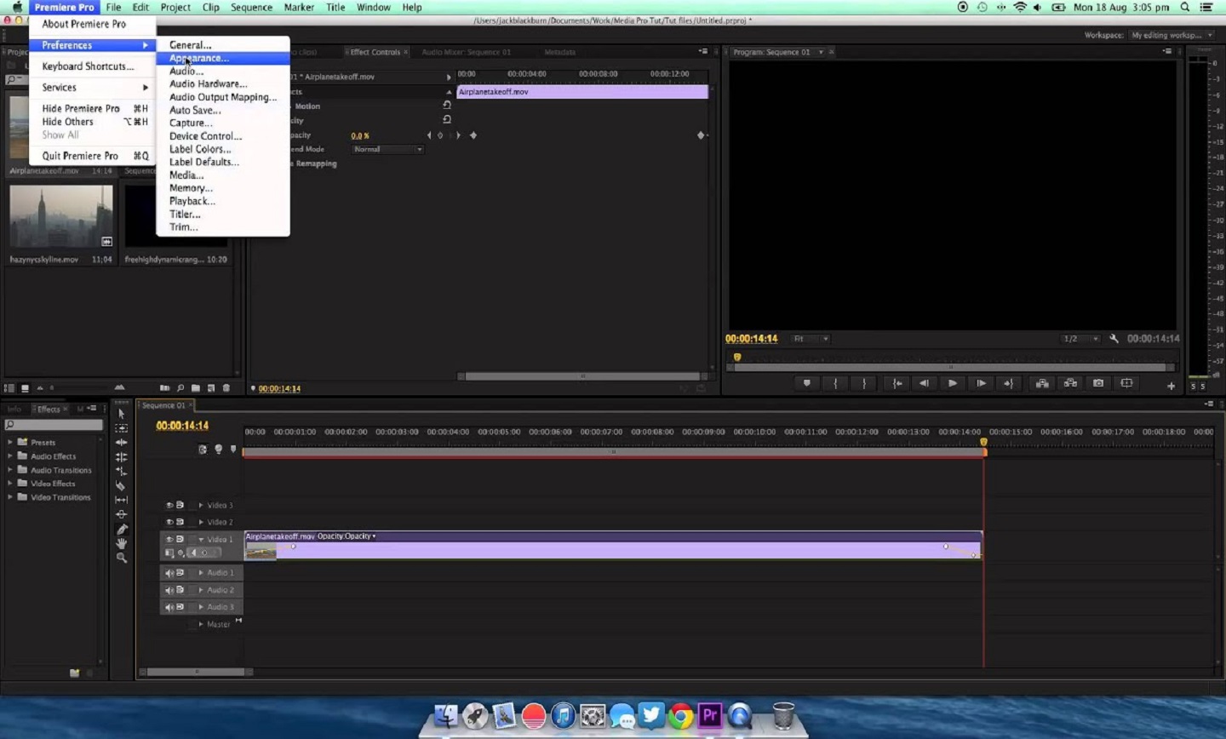The image size is (1226, 739).
Task: Choose Auto Save… preference
Action: point(223,110)
